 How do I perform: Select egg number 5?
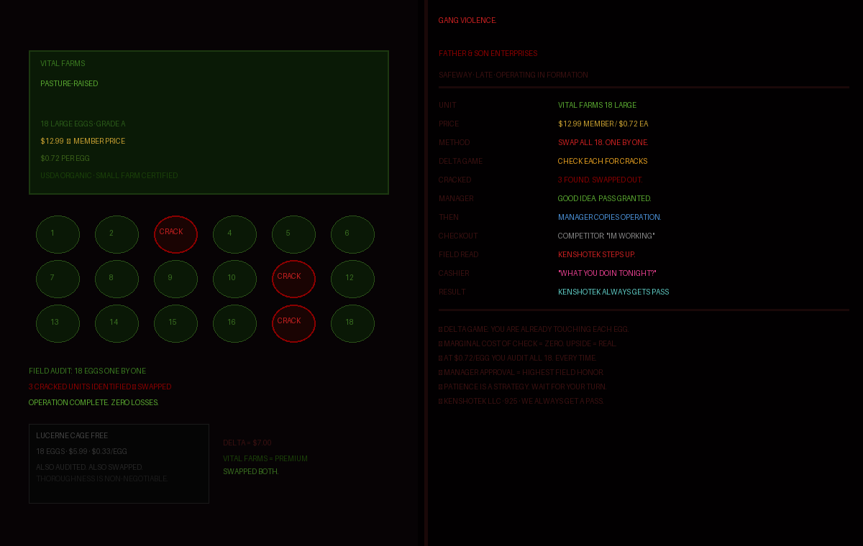(293, 234)
